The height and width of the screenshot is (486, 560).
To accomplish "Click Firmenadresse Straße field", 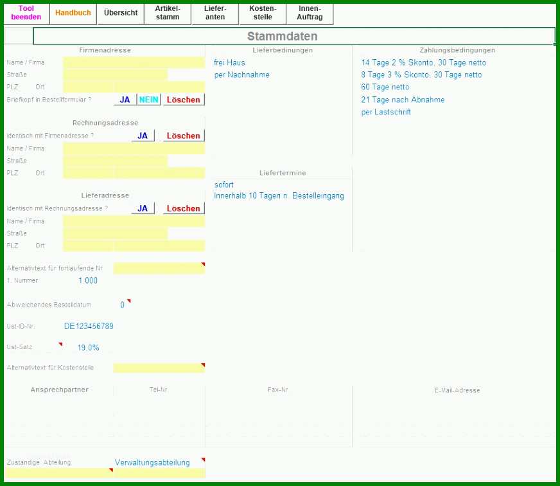I will click(x=115, y=75).
